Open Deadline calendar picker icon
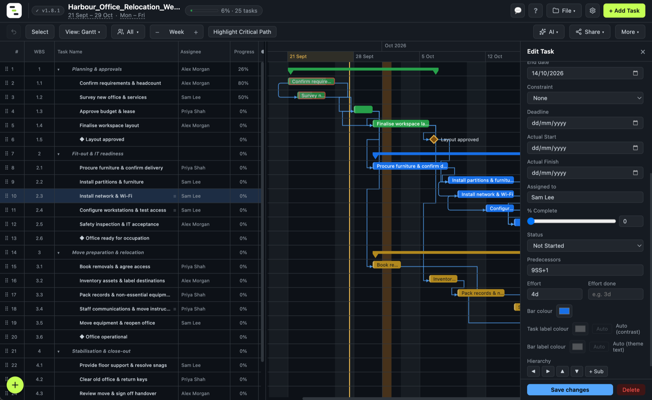Viewport: 652px width, 400px height. point(635,123)
